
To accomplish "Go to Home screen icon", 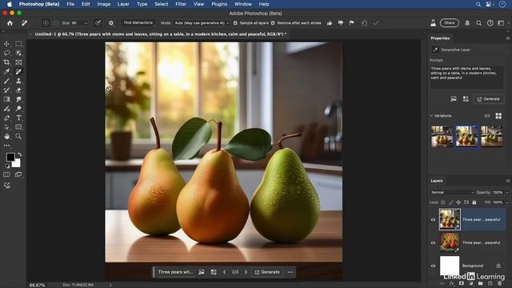I will tap(10, 23).
